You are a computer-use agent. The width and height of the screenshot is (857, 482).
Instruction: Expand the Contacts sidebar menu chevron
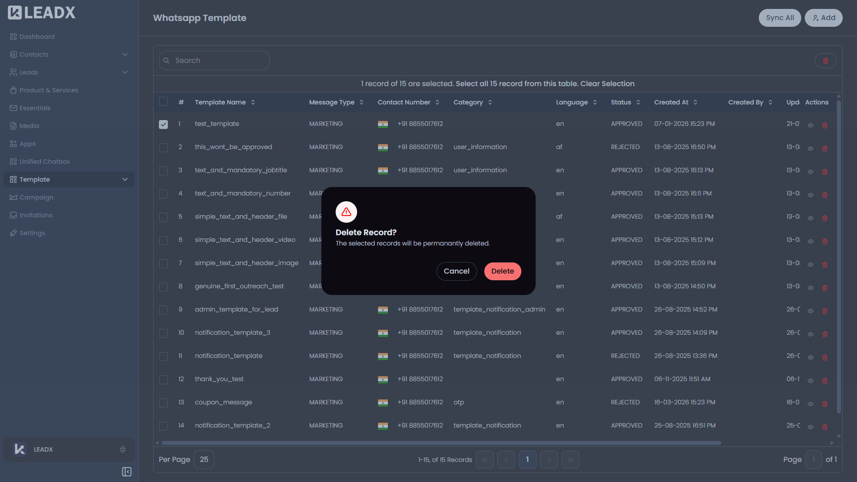coord(125,54)
